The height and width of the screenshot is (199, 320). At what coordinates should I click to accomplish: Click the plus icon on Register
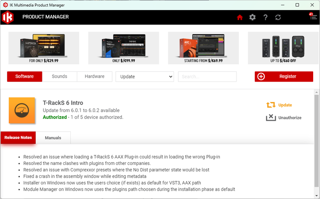click(261, 76)
